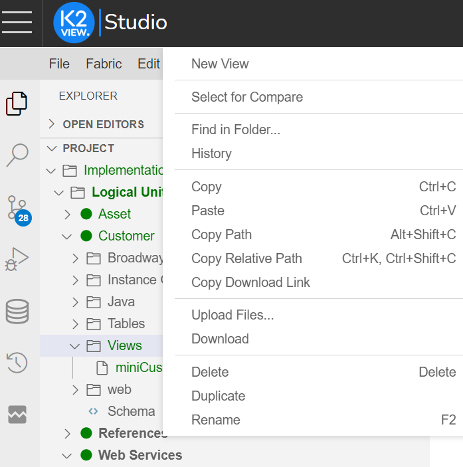Image resolution: width=463 pixels, height=467 pixels.
Task: Open Source Control with 28 badge
Action: (17, 207)
